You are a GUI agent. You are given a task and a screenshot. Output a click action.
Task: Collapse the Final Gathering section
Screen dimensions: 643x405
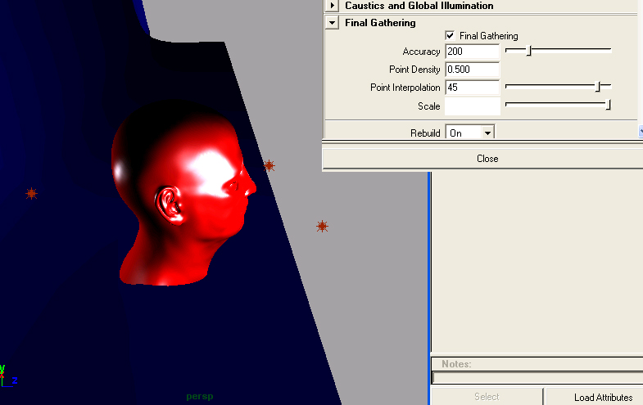[333, 23]
